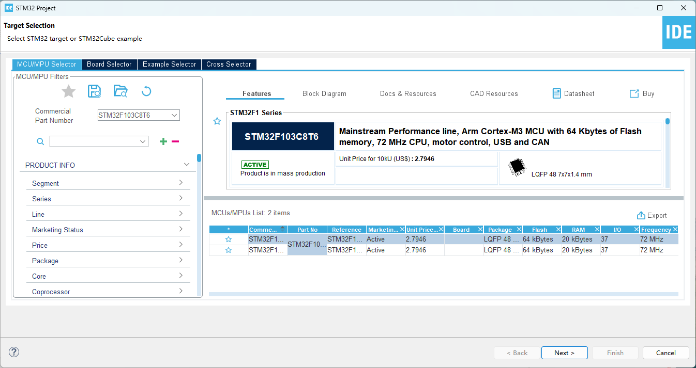Open the Block Diagram tab
The width and height of the screenshot is (696, 368).
(x=324, y=93)
